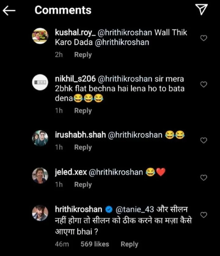Image resolution: width=220 pixels, height=256 pixels.
Task: Like irushabh.shah's comment with the heart
Action: (x=204, y=140)
